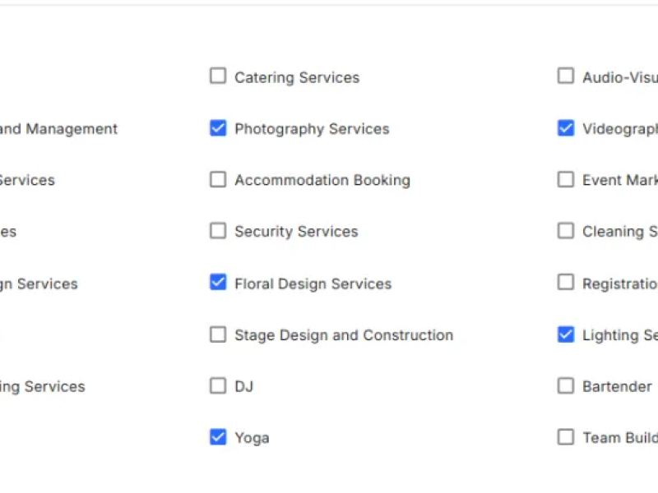Check the Team Building checkbox

click(x=566, y=437)
